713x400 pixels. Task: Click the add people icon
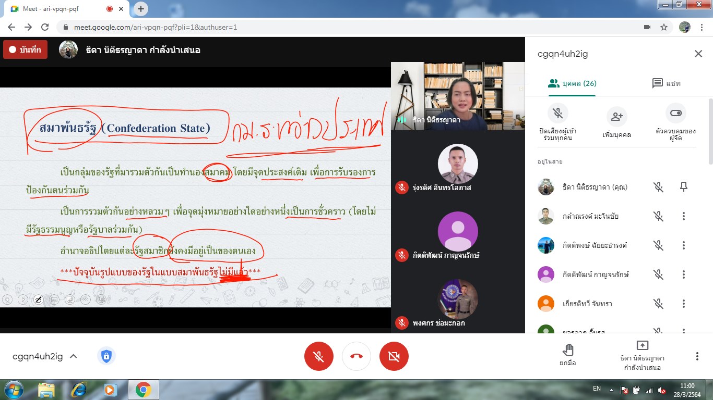point(616,117)
